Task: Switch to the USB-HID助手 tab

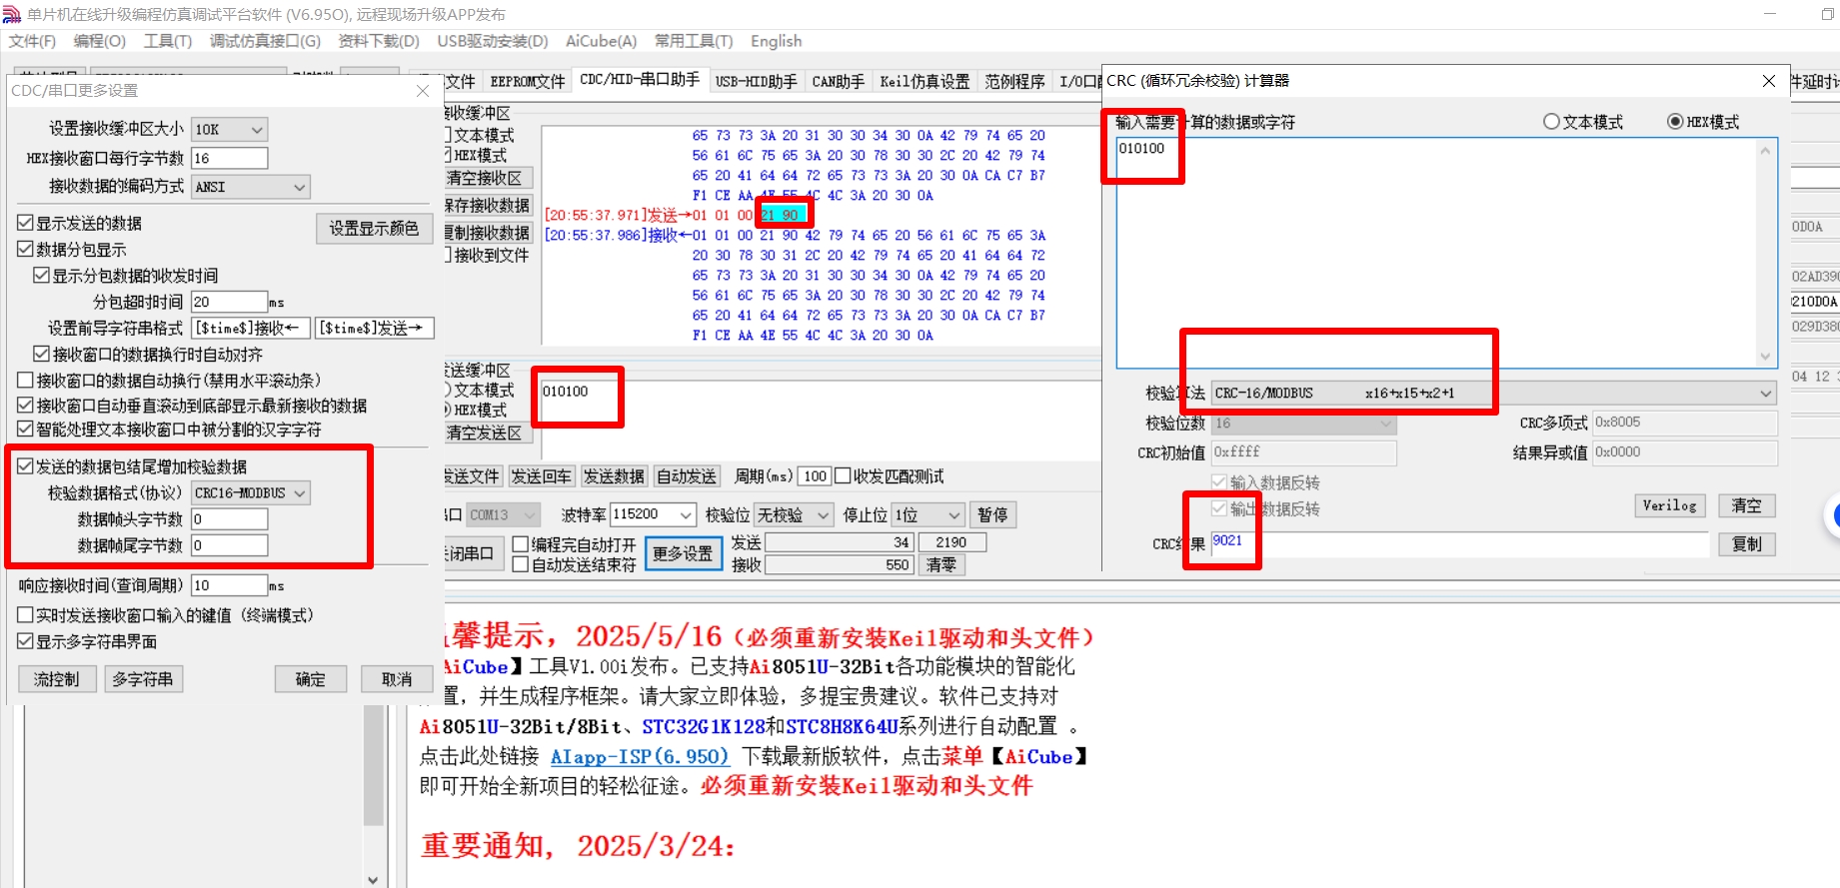Action: point(756,82)
